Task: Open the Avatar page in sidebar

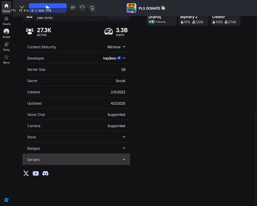Action: click(x=6, y=33)
